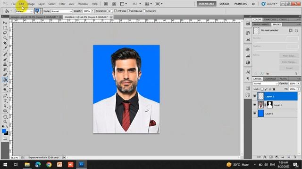The width and height of the screenshot is (302, 169).
Task: Open the CS Live button
Action: click(x=269, y=4)
